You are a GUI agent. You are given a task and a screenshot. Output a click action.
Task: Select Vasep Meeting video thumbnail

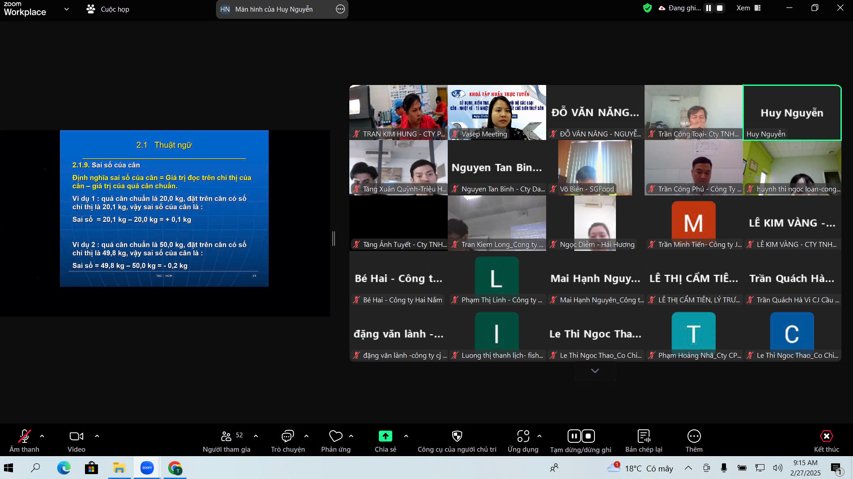click(x=497, y=113)
